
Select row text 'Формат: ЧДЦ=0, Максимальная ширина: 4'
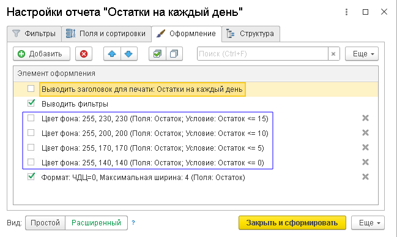click(143, 178)
